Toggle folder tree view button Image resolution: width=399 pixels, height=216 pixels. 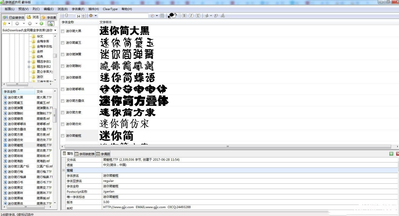(x=51, y=23)
